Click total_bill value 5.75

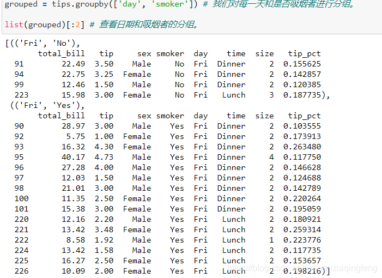pos(76,136)
